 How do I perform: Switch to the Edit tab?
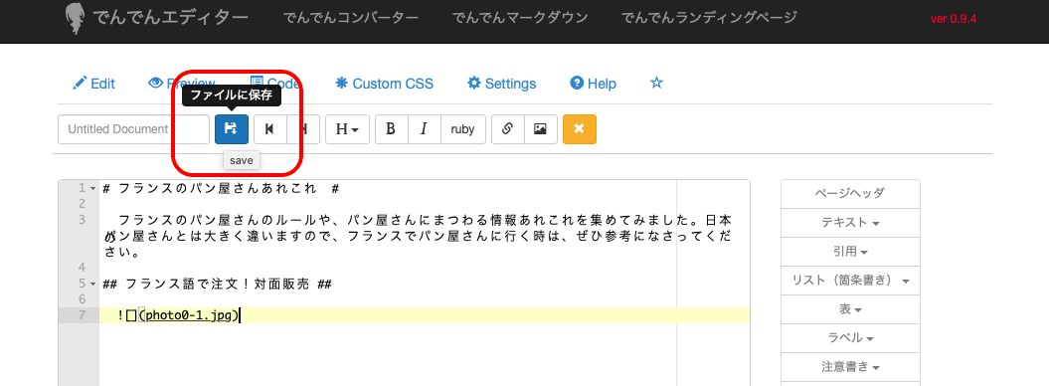(93, 84)
